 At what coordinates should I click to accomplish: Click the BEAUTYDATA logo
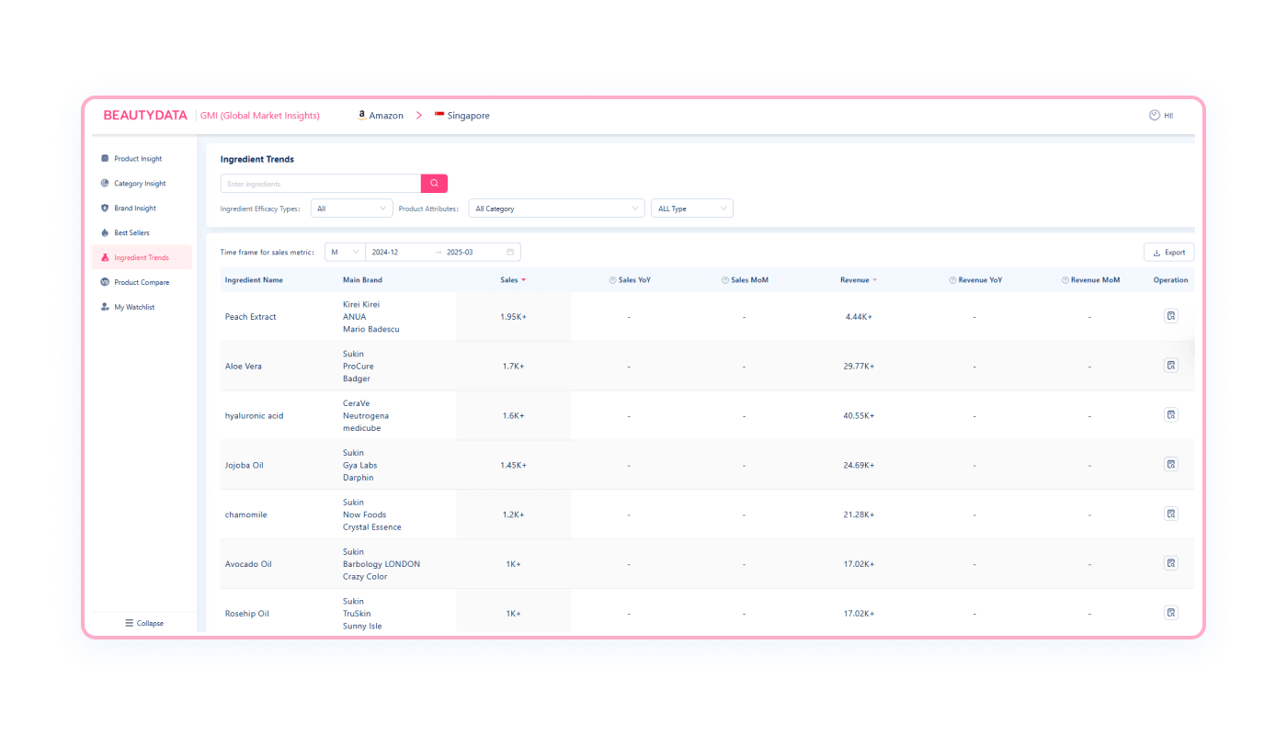[x=145, y=116]
